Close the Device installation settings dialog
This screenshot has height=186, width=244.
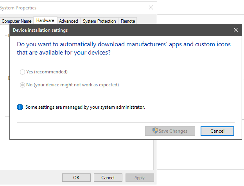pyautogui.click(x=235, y=30)
